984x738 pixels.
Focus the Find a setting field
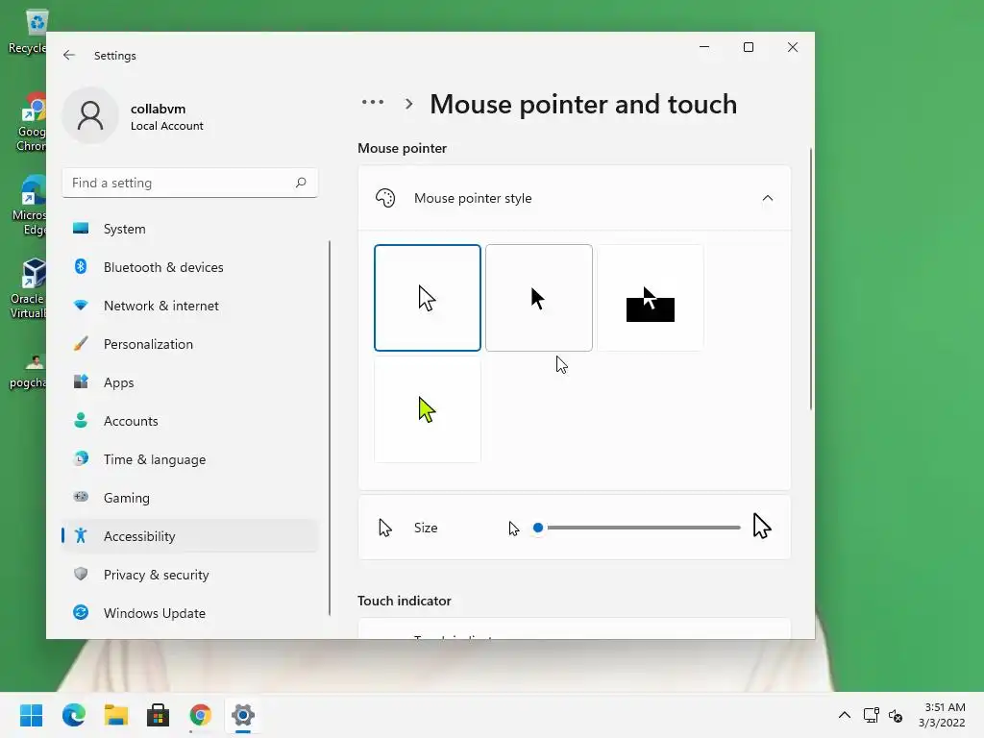click(189, 183)
